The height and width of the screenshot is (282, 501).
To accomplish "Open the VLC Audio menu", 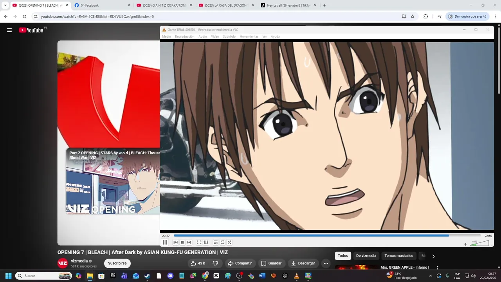I will [x=203, y=36].
